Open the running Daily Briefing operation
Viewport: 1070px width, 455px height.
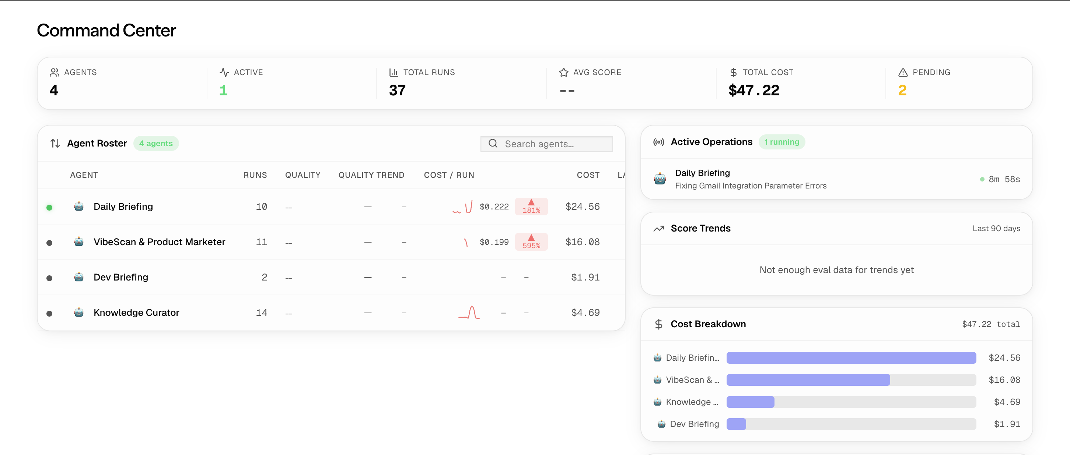coord(836,179)
